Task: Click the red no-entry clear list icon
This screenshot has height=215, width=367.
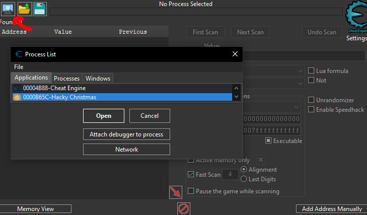Action: [x=183, y=208]
